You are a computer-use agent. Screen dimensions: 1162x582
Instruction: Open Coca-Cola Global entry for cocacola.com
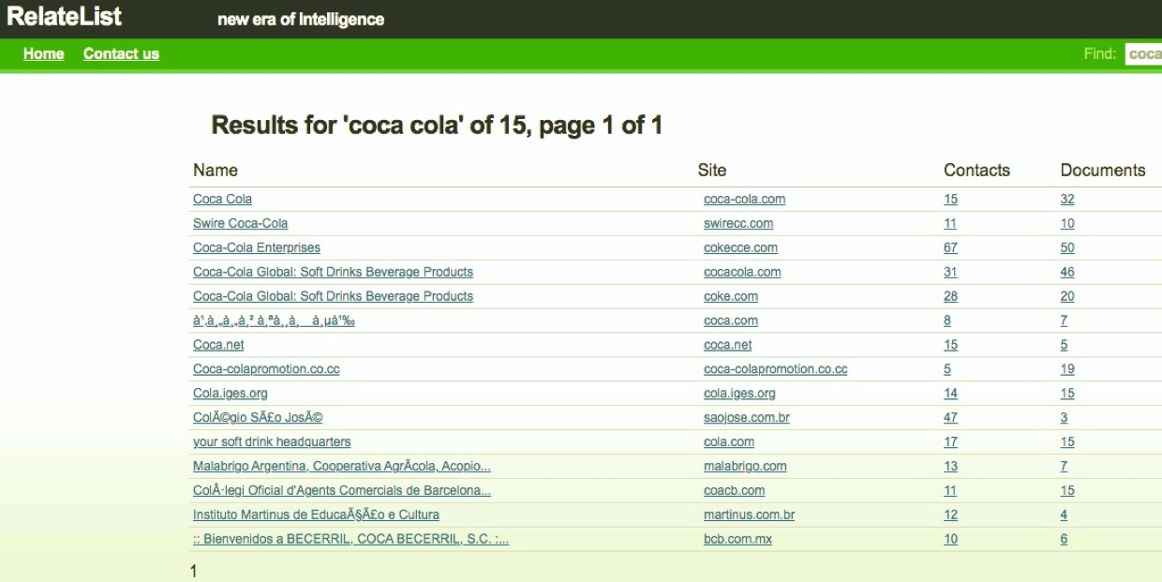333,272
